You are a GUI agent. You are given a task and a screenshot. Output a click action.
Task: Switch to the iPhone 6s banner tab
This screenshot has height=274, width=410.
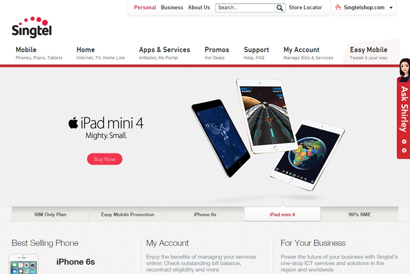pos(205,214)
